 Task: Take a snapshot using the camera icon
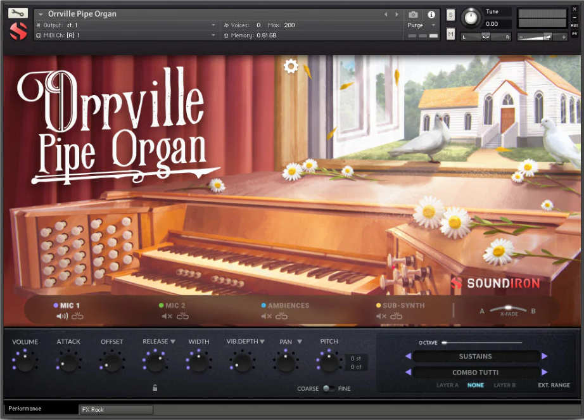[414, 15]
